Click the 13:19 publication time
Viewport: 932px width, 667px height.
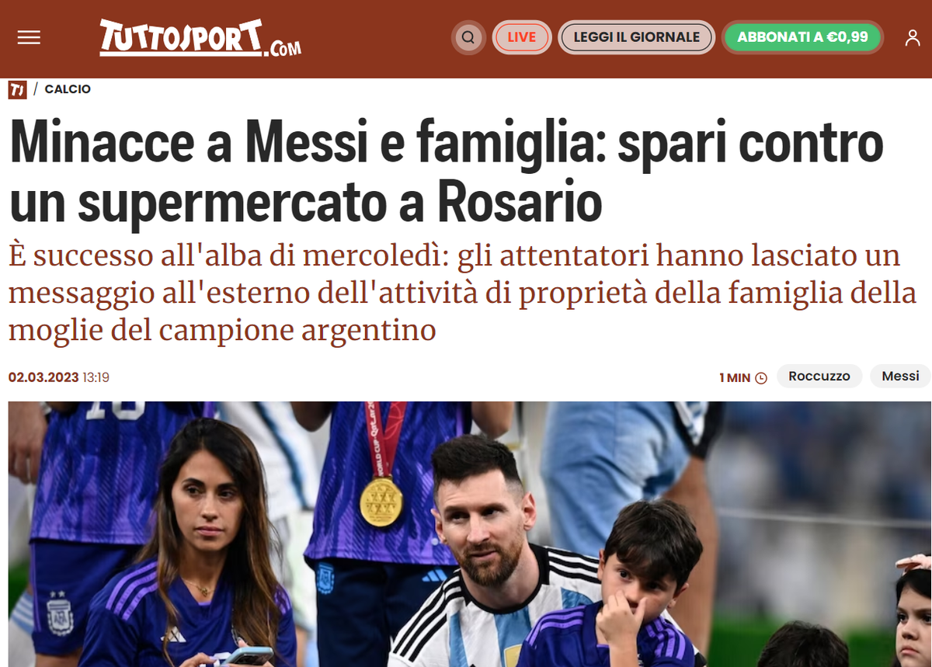pyautogui.click(x=96, y=378)
